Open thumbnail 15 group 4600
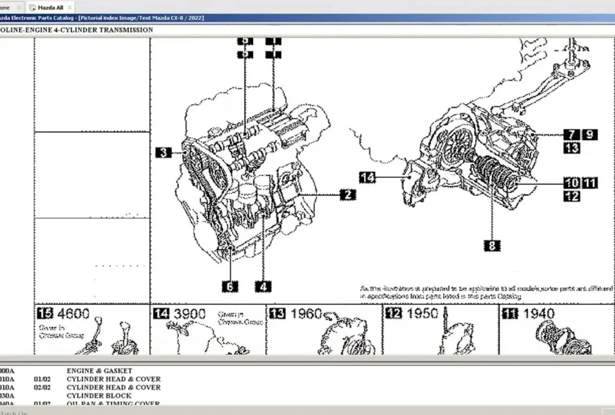 (x=92, y=330)
